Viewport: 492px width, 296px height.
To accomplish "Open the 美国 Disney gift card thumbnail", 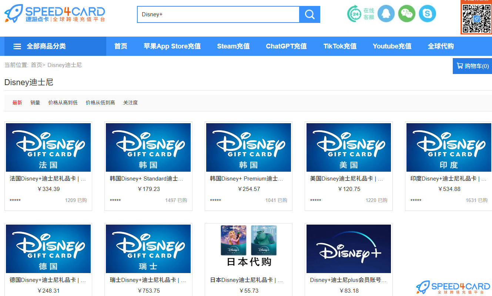I will pos(349,147).
